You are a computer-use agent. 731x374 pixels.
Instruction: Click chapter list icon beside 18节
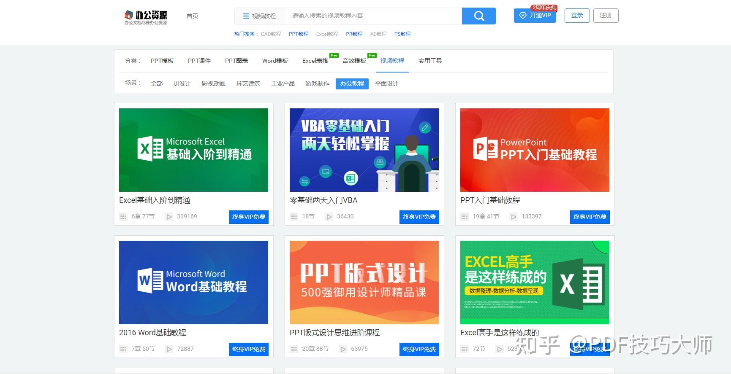point(294,217)
